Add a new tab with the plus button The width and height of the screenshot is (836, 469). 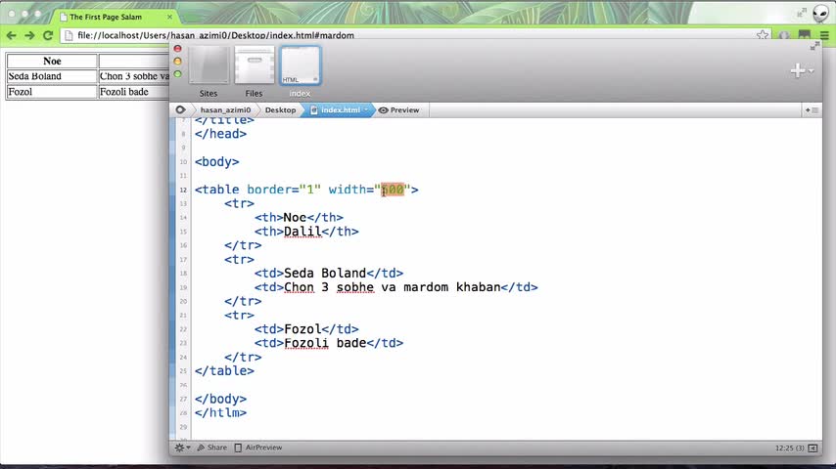click(798, 70)
